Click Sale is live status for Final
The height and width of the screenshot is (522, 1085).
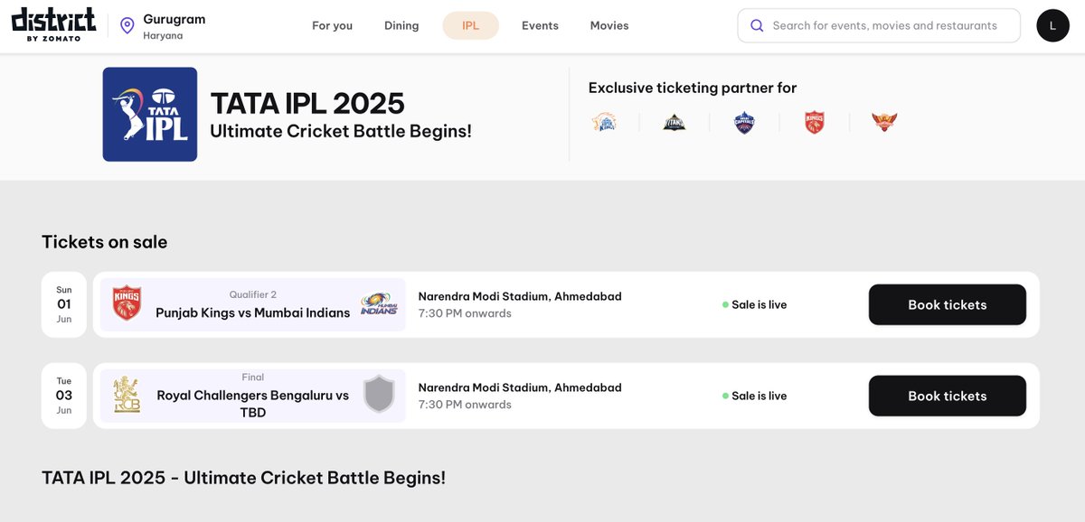point(755,396)
